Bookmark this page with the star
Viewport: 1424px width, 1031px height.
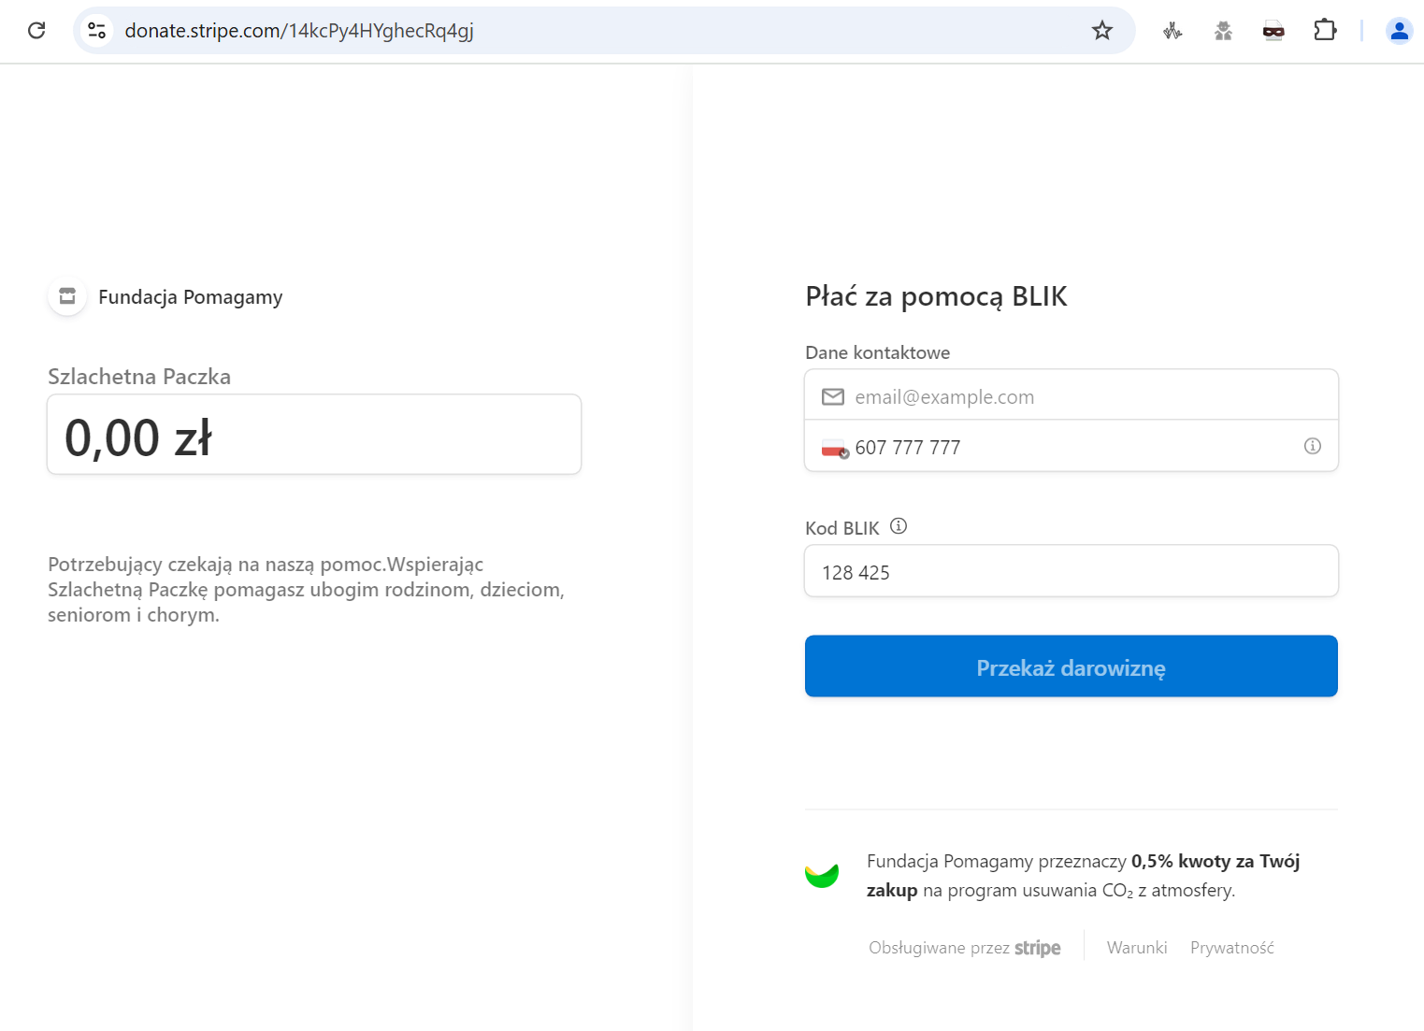[x=1102, y=30]
